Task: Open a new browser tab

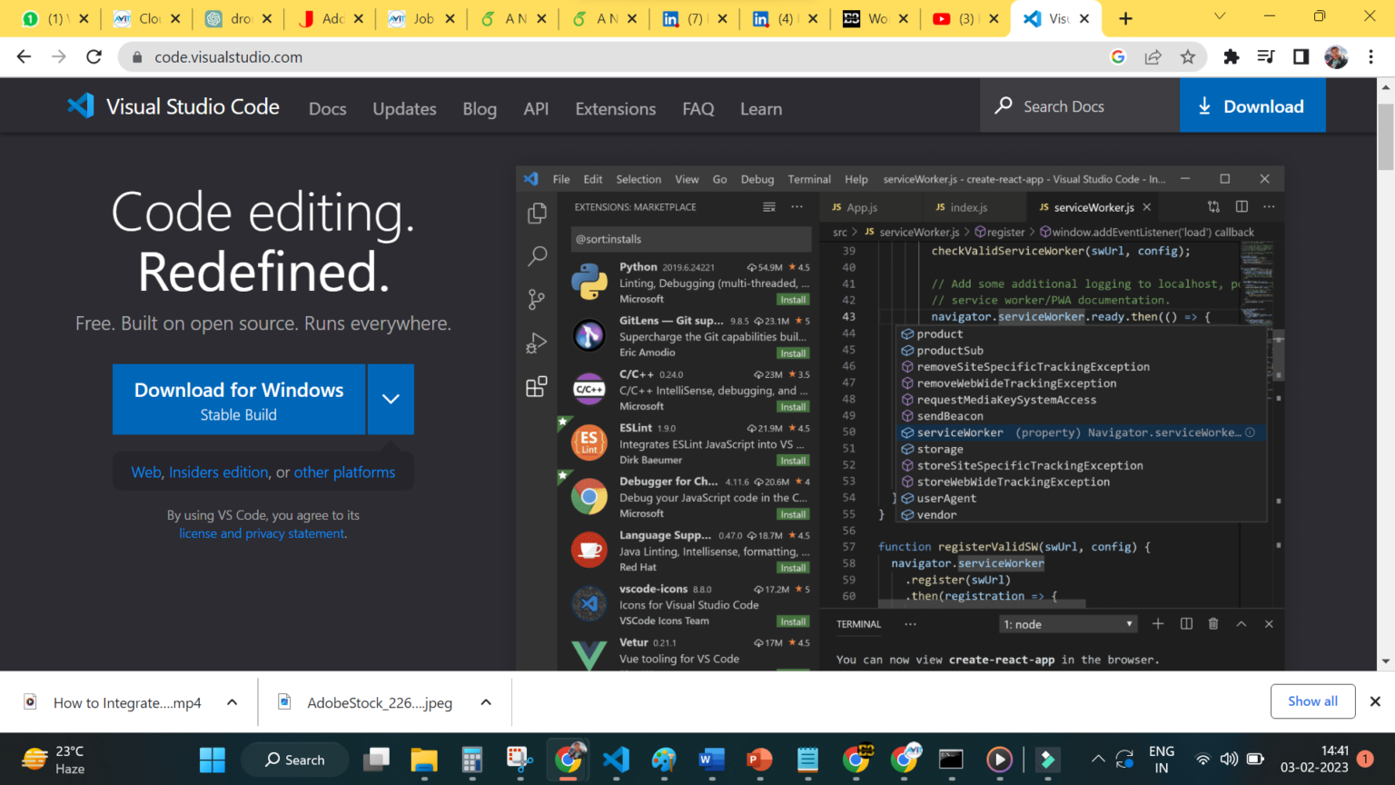Action: [x=1125, y=18]
